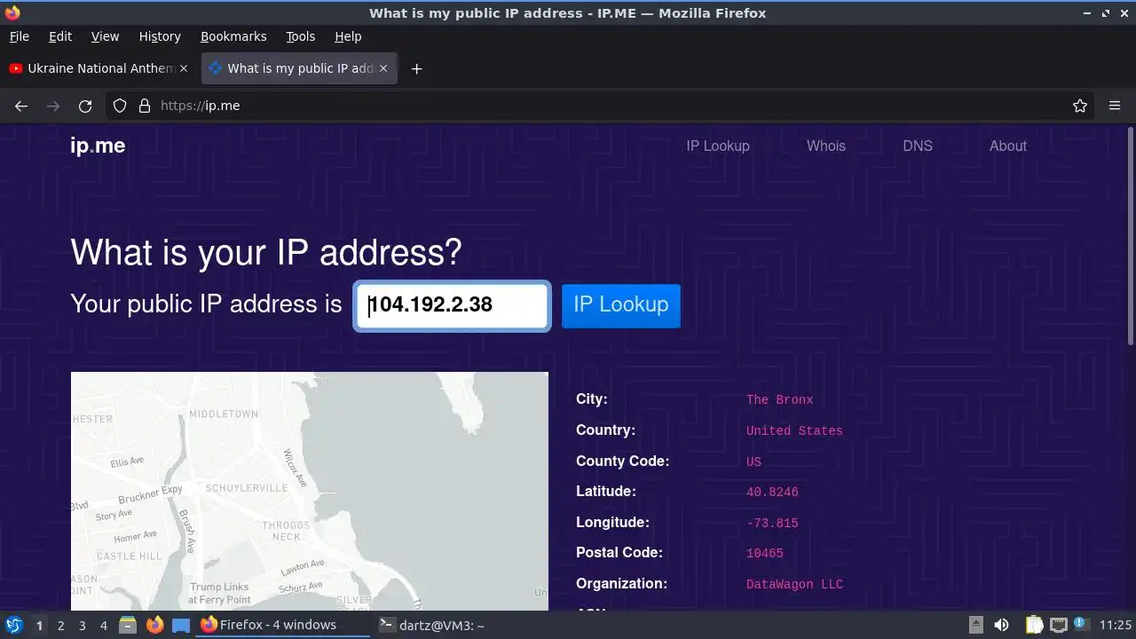This screenshot has width=1136, height=639.
Task: Click the blue show desktop taskbar icon
Action: click(181, 625)
